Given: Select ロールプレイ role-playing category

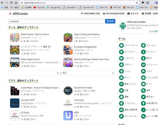Looking at the screenshot, I should (128, 52).
